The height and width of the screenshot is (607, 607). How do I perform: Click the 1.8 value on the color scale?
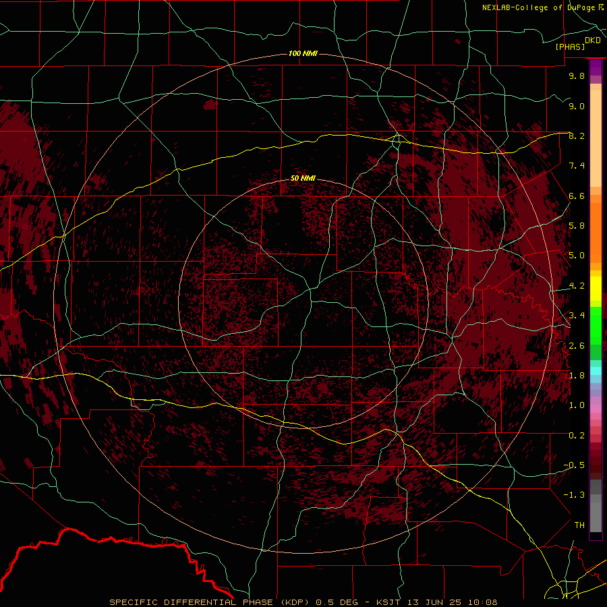click(577, 376)
